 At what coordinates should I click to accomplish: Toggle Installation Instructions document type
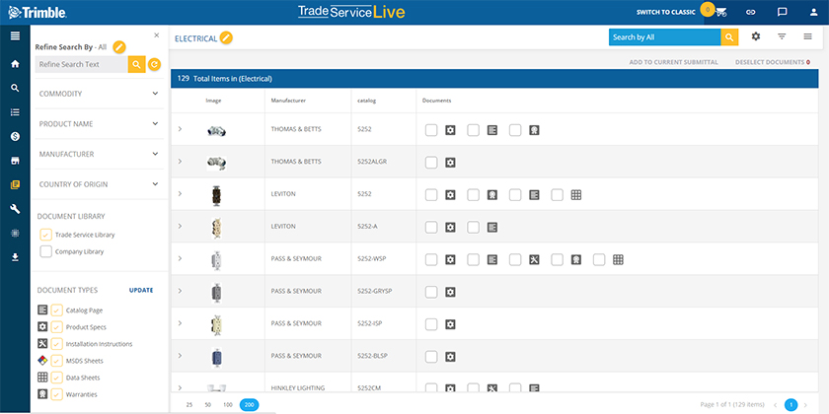57,344
